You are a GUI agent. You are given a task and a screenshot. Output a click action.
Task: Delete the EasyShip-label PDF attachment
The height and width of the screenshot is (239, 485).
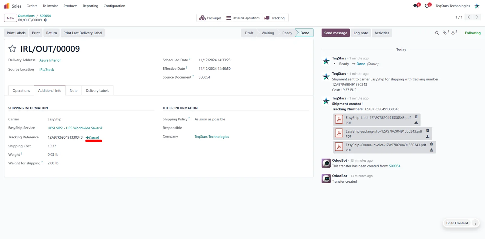[416, 117]
